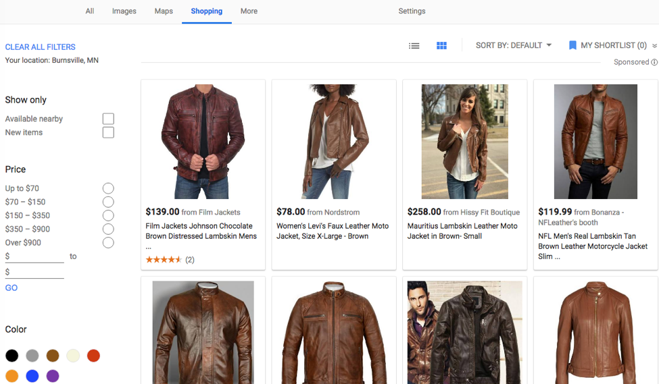Filter by purple color swatch

[x=53, y=376]
